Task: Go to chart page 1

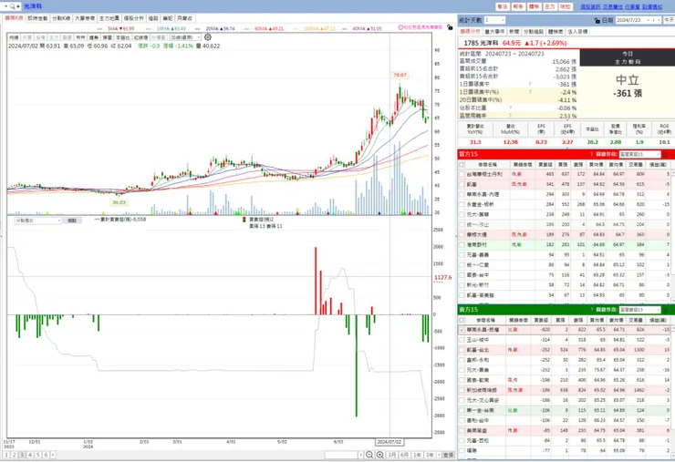Action: (6, 455)
